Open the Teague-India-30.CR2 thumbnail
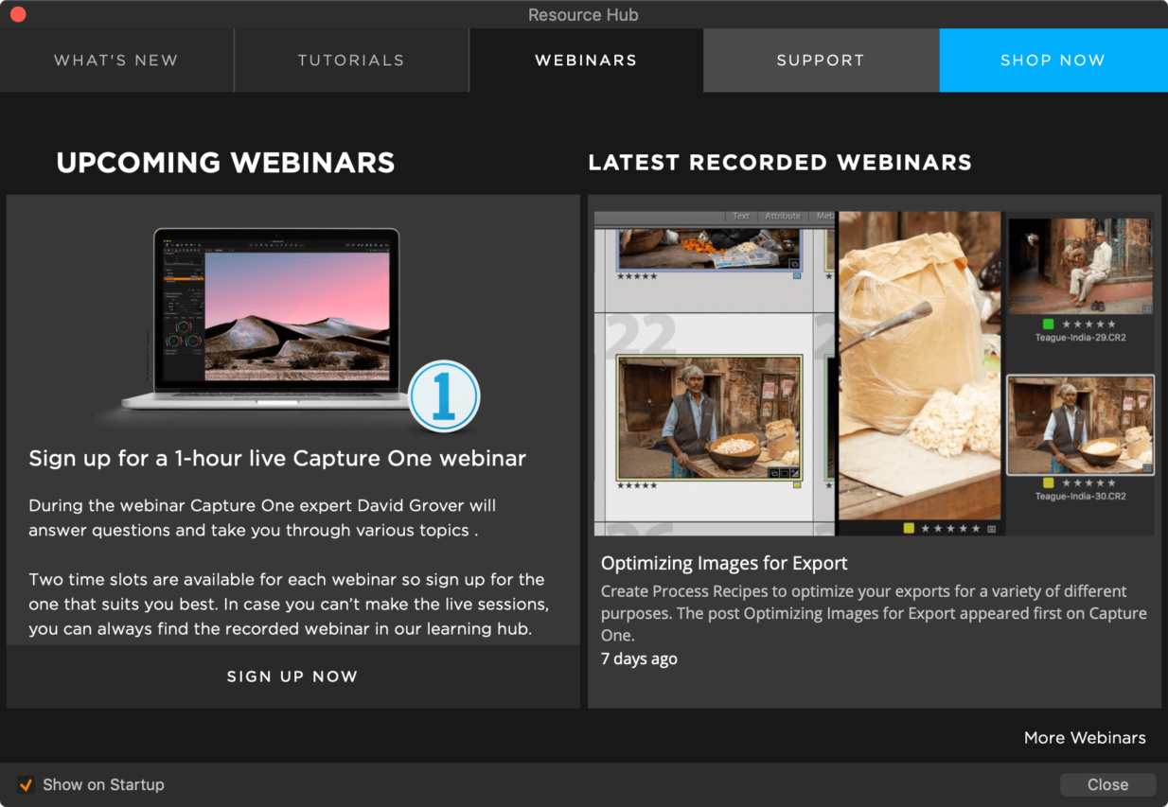 click(1080, 424)
